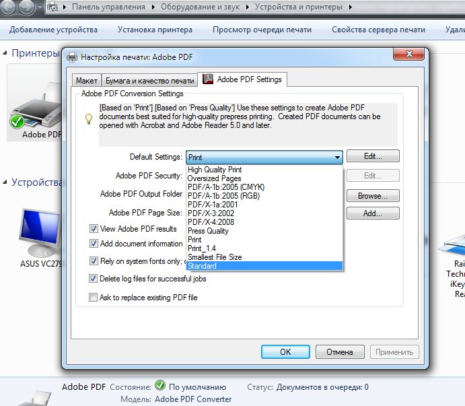Toggle Add document information checkbox
The height and width of the screenshot is (406, 465).
click(94, 244)
